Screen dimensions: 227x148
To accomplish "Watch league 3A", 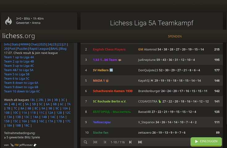I will coord(49,100).
